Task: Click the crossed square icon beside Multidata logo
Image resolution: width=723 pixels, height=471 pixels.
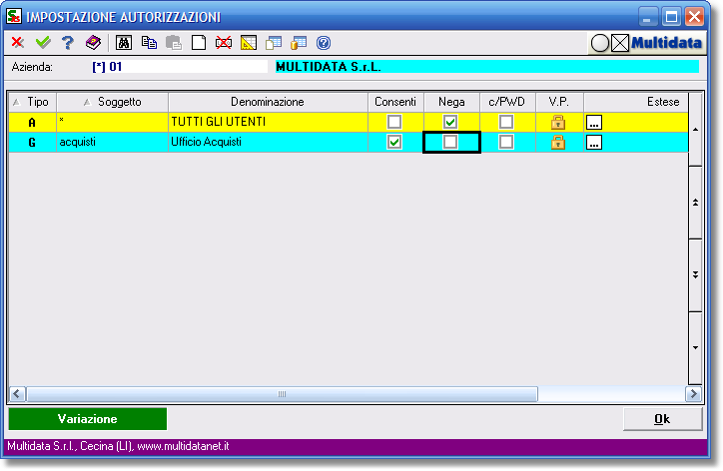Action: (620, 43)
